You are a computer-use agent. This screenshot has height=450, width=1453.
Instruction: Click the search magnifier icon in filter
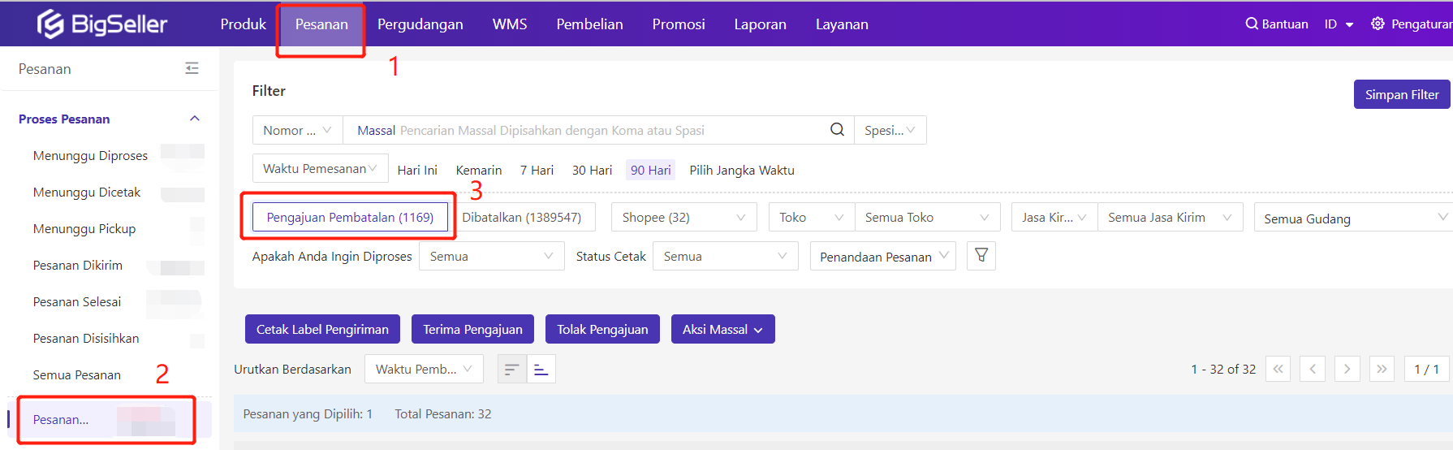tap(837, 130)
